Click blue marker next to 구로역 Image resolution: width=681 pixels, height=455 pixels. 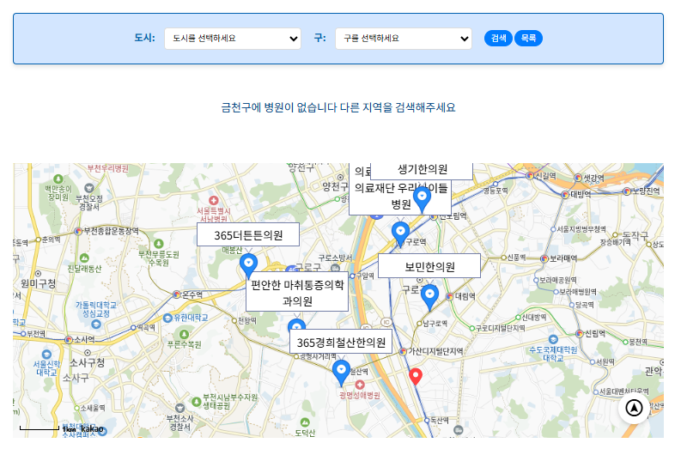tap(400, 234)
